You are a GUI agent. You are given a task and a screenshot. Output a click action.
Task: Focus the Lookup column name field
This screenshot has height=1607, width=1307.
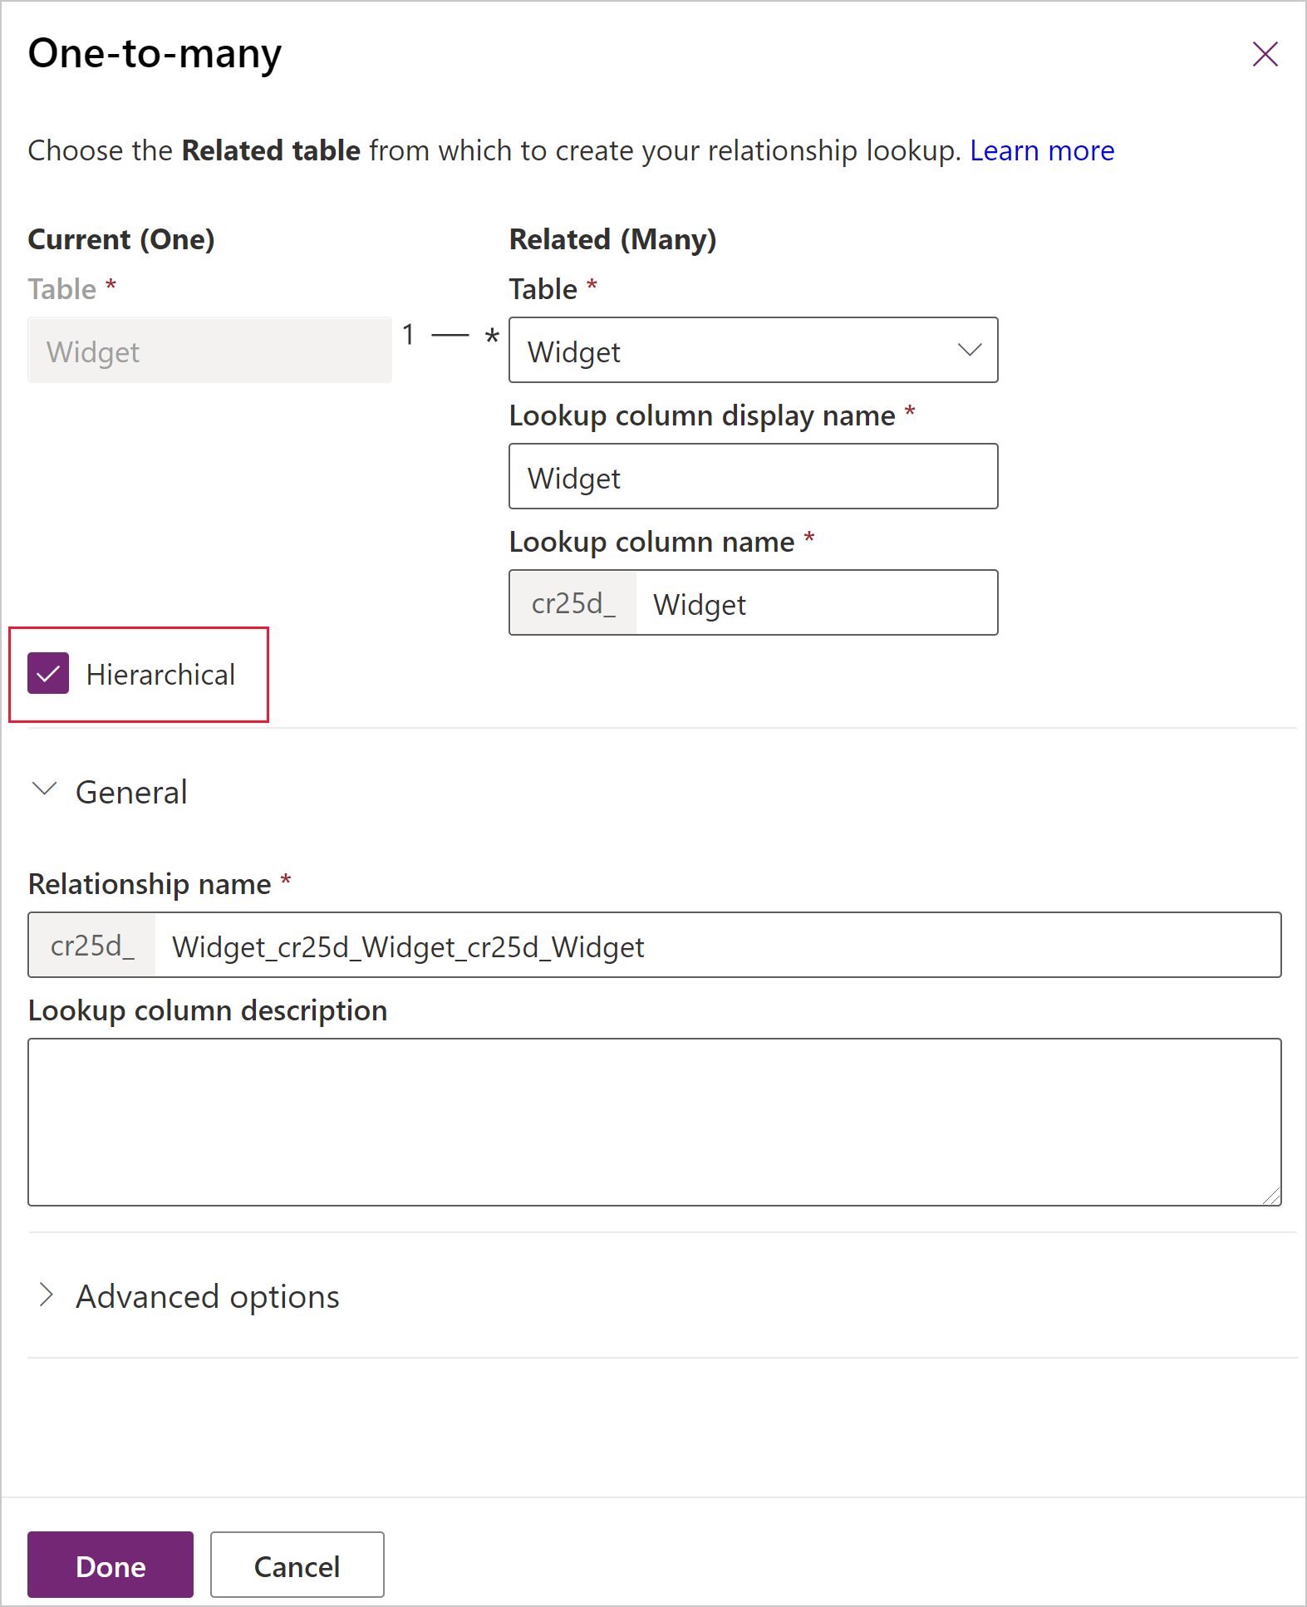pos(817,602)
